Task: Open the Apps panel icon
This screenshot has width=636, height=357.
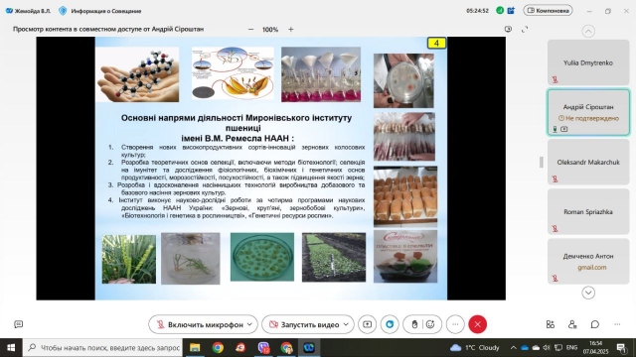Action: click(550, 324)
